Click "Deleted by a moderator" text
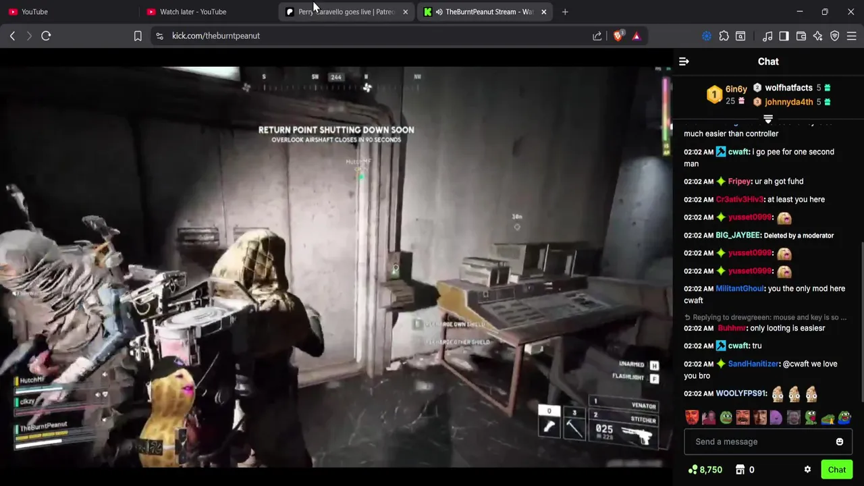Image resolution: width=864 pixels, height=486 pixels. (x=799, y=236)
